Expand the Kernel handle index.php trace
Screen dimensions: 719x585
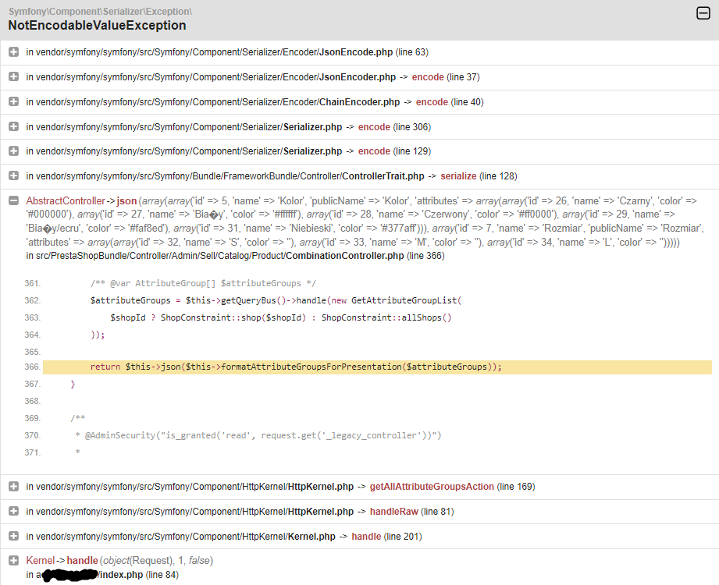pyautogui.click(x=14, y=560)
